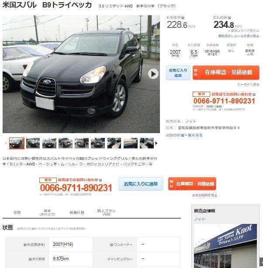Switch to the 基本スペック tab
Screen dimensions: 263x268
pyautogui.click(x=47, y=213)
